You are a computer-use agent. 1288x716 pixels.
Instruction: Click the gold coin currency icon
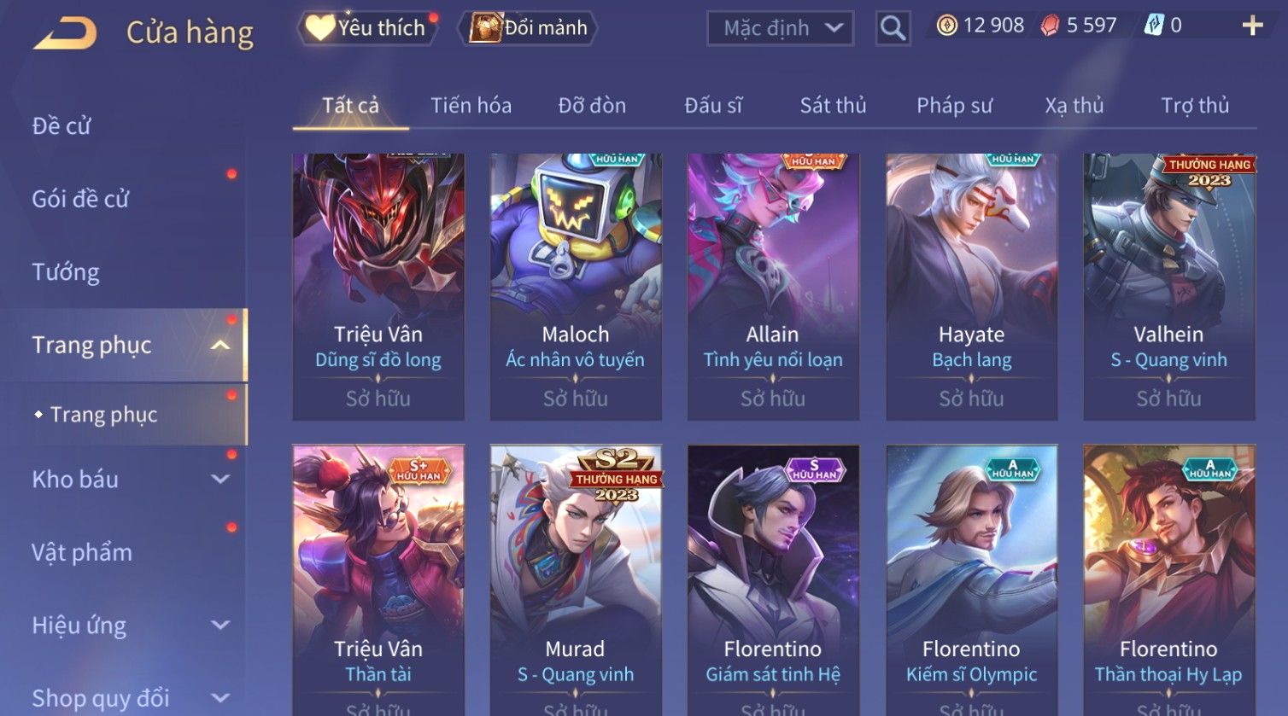tap(946, 26)
